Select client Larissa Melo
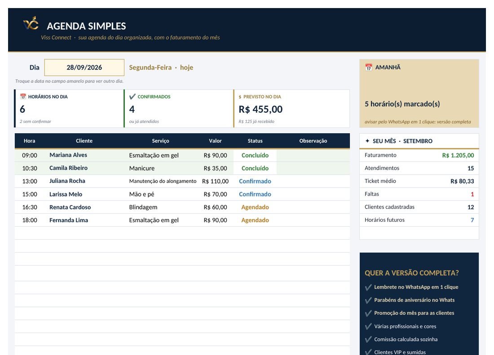The width and height of the screenshot is (494, 355). click(x=66, y=194)
